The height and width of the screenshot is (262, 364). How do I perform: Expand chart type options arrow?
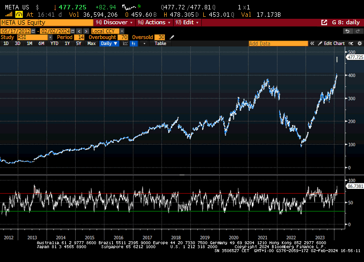[x=144, y=44]
